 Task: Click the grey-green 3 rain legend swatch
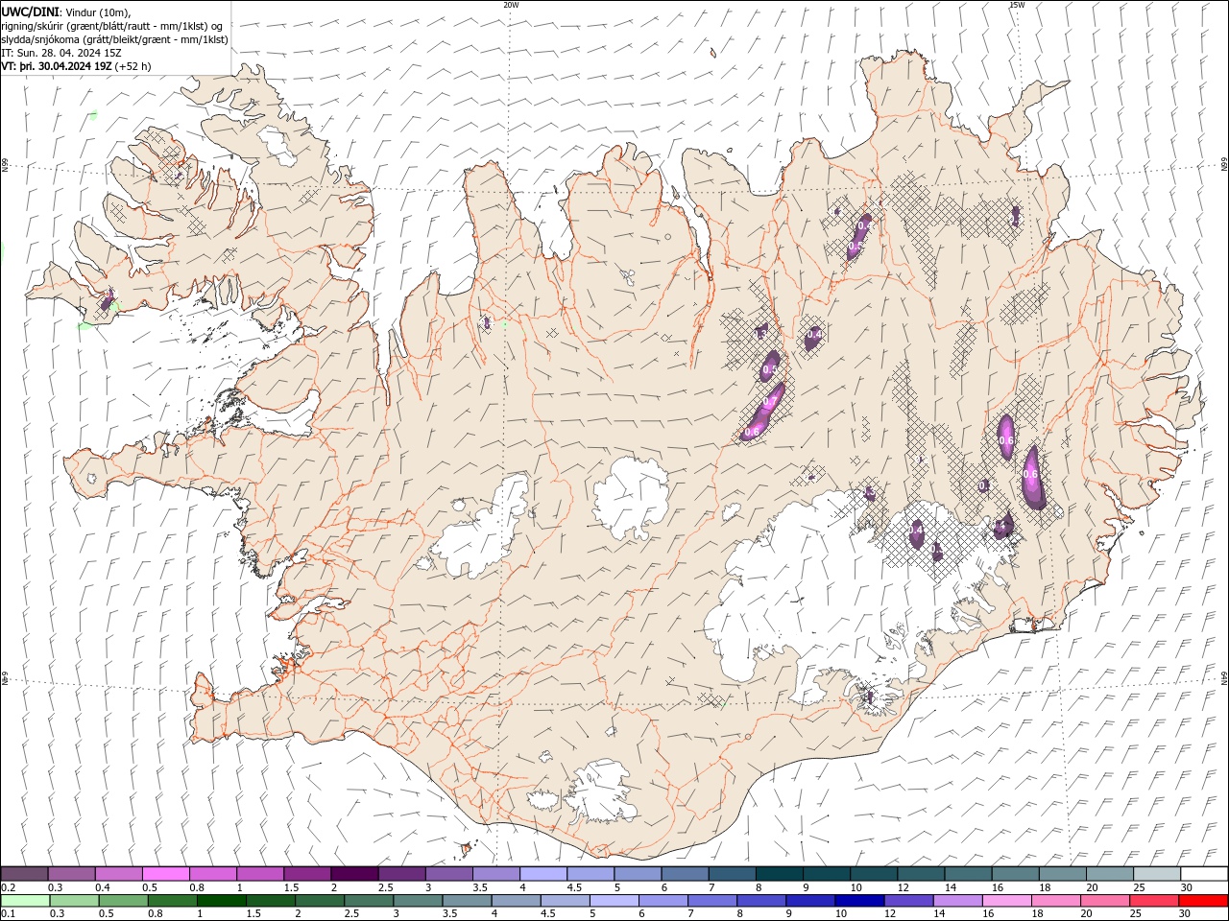point(418,901)
